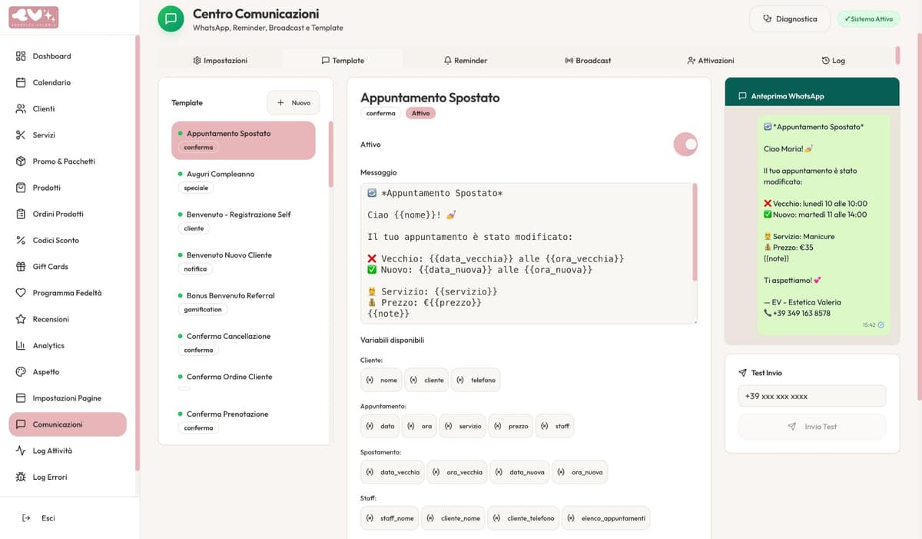Click the Sistema Attivo status badge
Viewport: 922px width, 539px height.
tap(868, 18)
